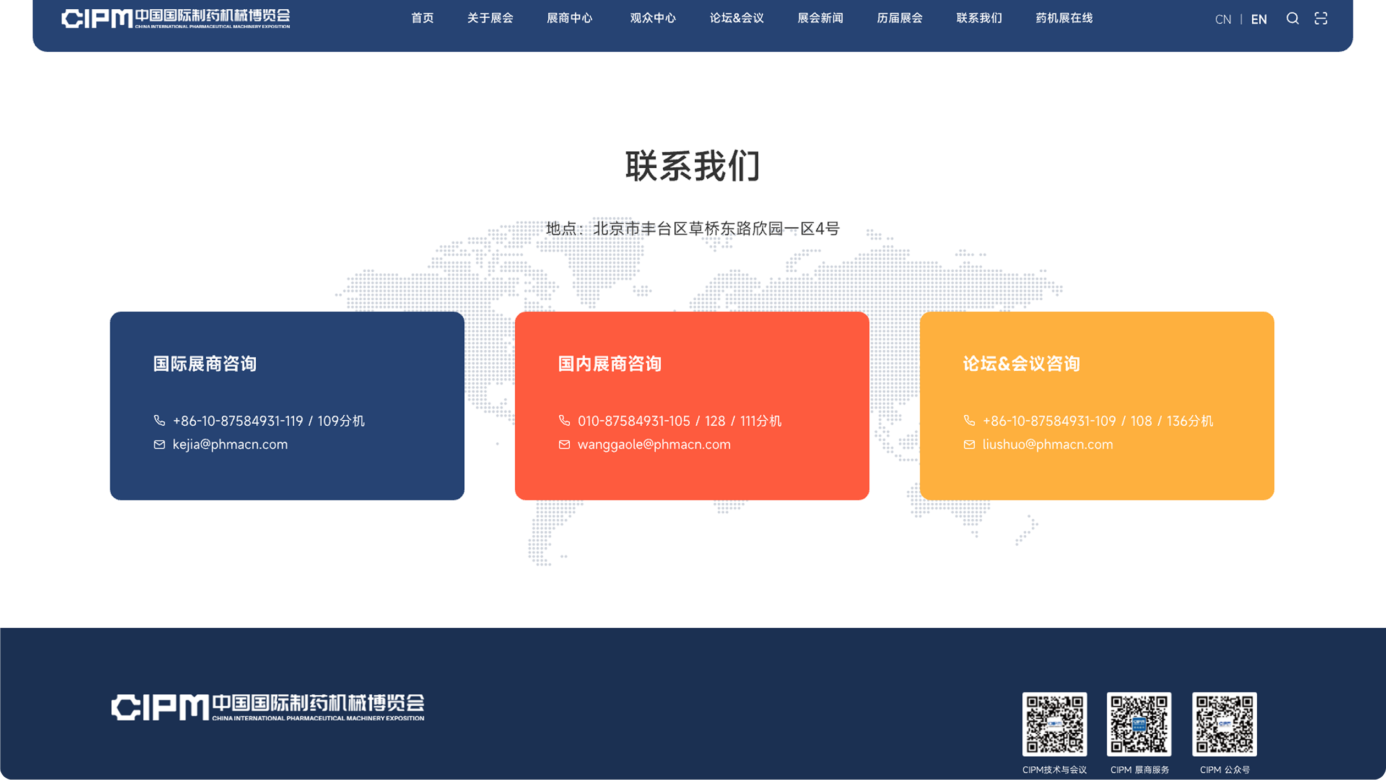Viewport: 1386px width, 780px height.
Task: Select EN as the display language
Action: 1258,19
